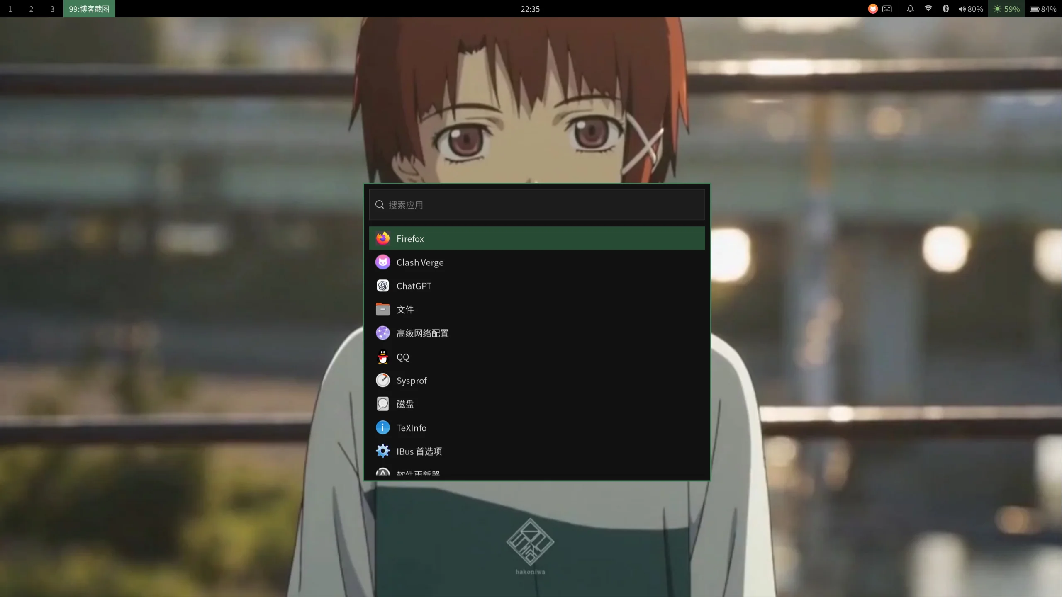Click the volume 80% indicator
This screenshot has width=1062, height=597.
click(970, 9)
